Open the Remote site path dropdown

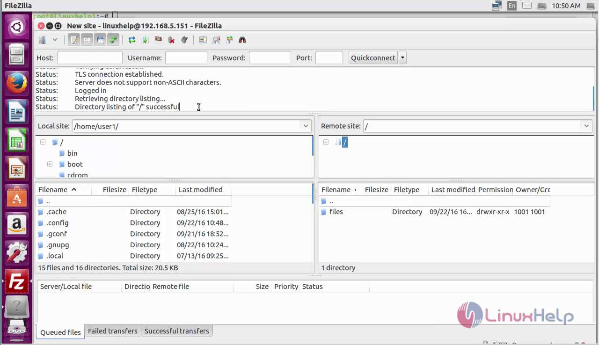(x=586, y=126)
